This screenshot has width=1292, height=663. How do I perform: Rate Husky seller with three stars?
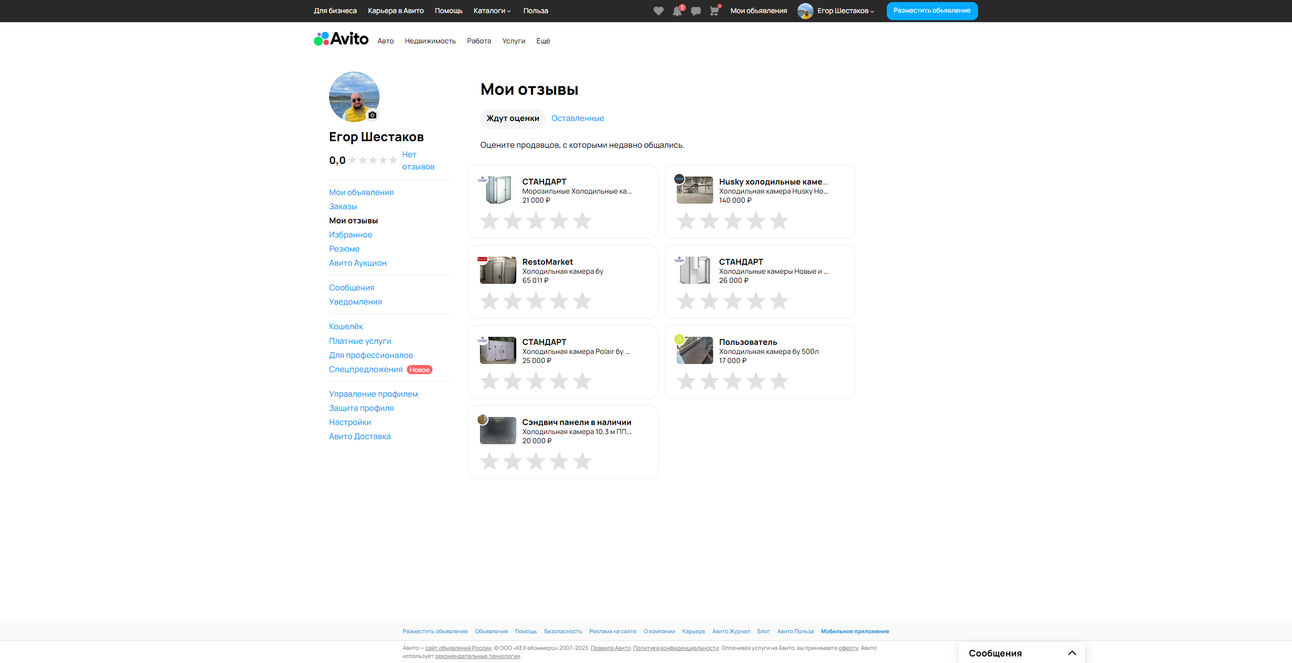pyautogui.click(x=733, y=221)
